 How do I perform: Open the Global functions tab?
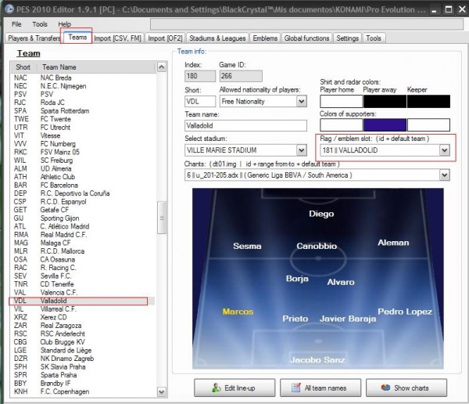point(306,38)
